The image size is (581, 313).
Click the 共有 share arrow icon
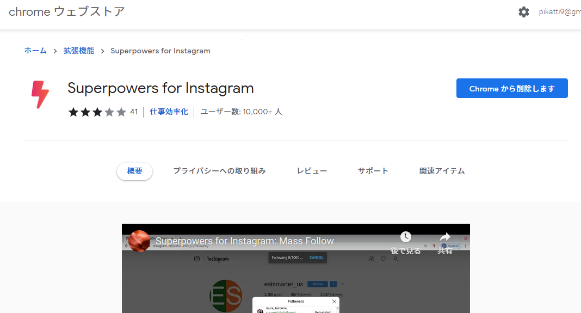444,237
